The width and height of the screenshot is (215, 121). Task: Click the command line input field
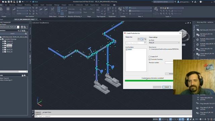[113, 116]
